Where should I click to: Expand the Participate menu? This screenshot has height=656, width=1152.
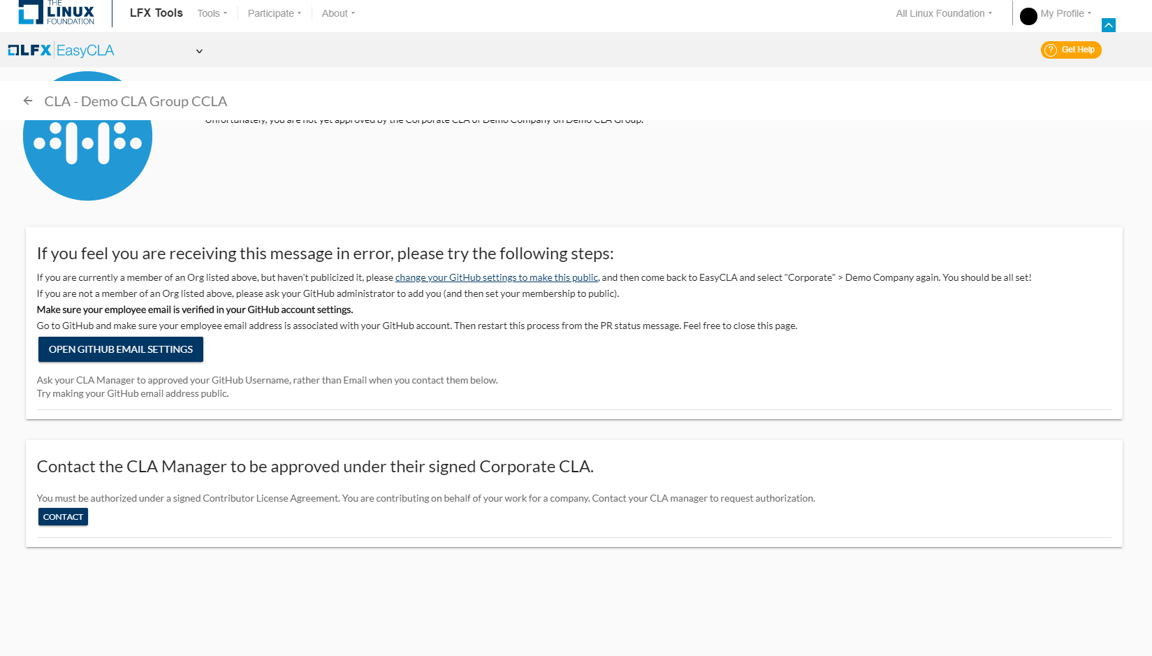pyautogui.click(x=275, y=13)
